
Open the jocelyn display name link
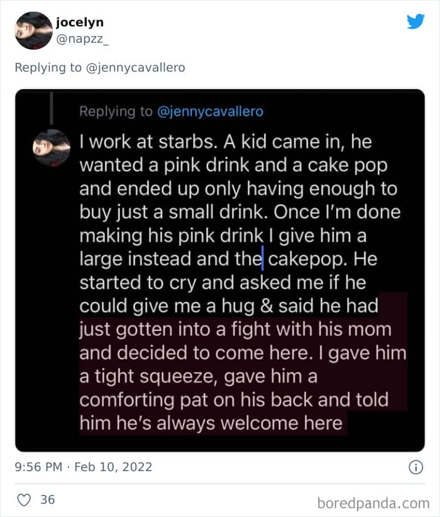pyautogui.click(x=80, y=22)
